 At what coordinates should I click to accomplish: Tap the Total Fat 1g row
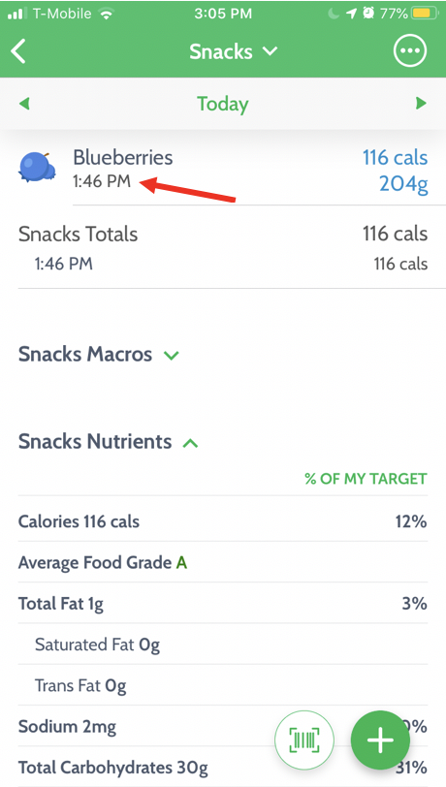tap(223, 603)
